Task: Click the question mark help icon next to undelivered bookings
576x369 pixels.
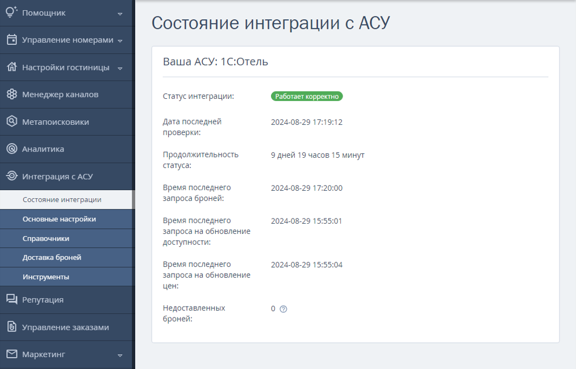Action: [283, 309]
